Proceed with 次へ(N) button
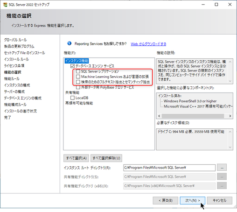237x212 pixels. coord(192,200)
